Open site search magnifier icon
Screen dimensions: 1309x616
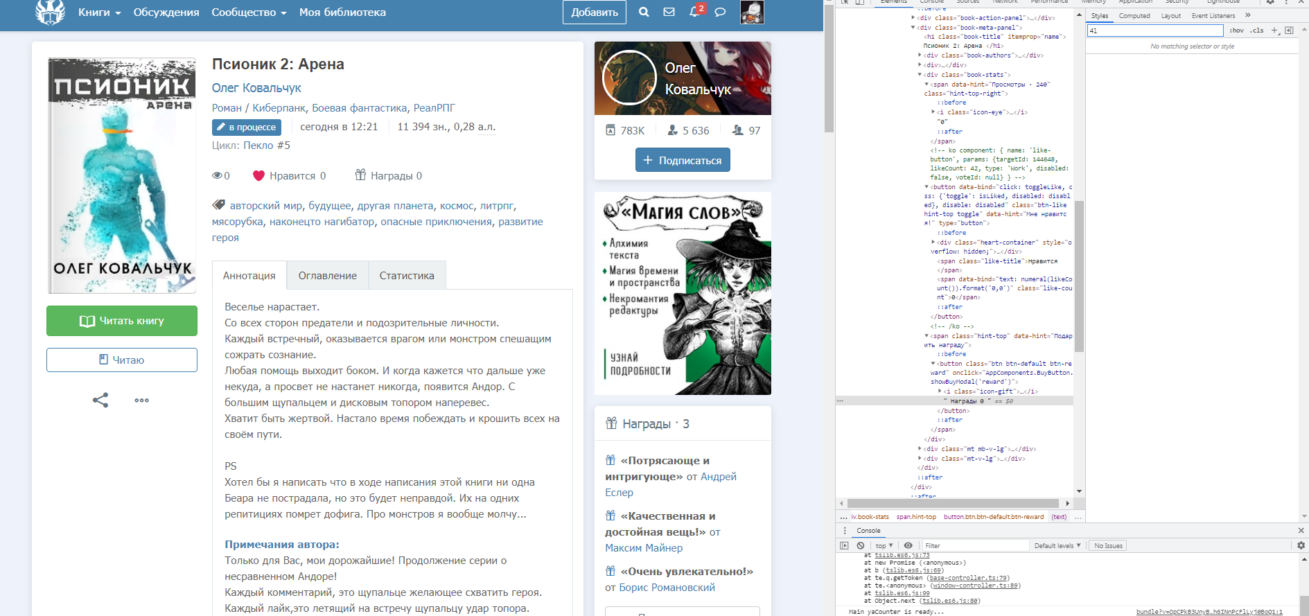point(644,12)
